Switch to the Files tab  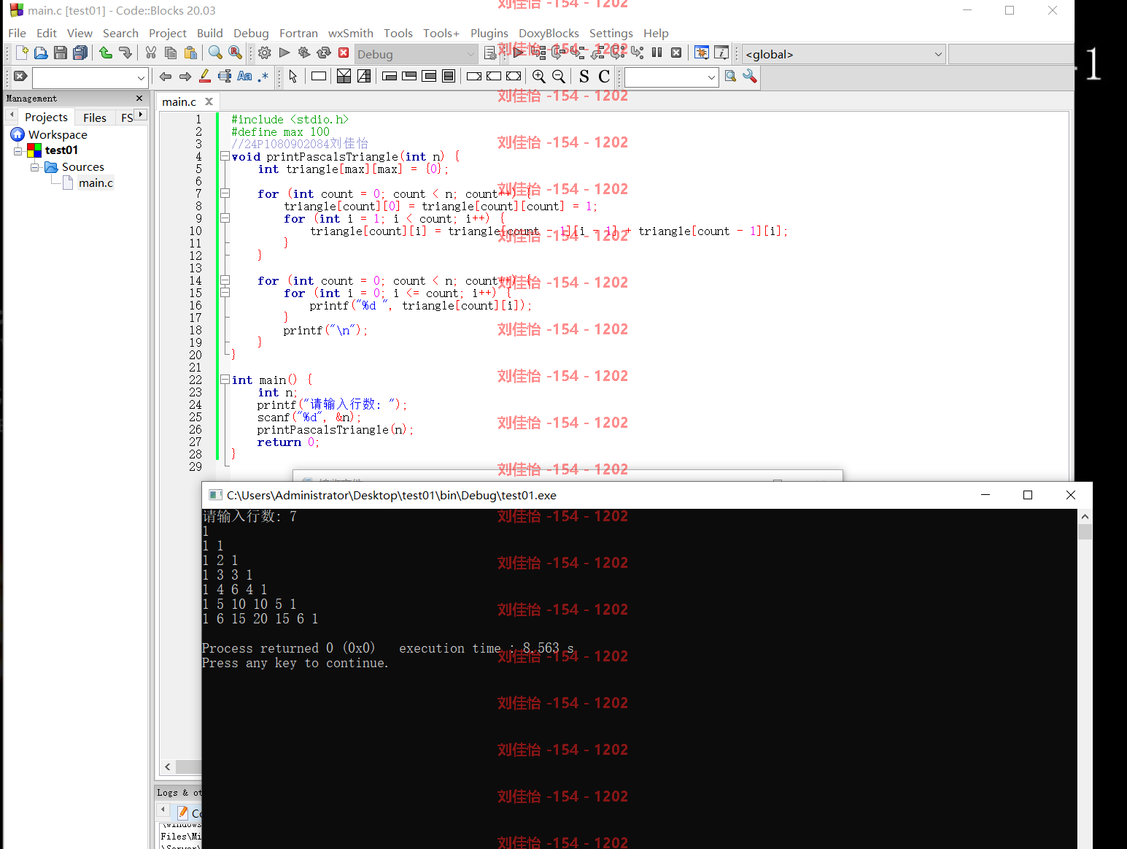tap(95, 118)
